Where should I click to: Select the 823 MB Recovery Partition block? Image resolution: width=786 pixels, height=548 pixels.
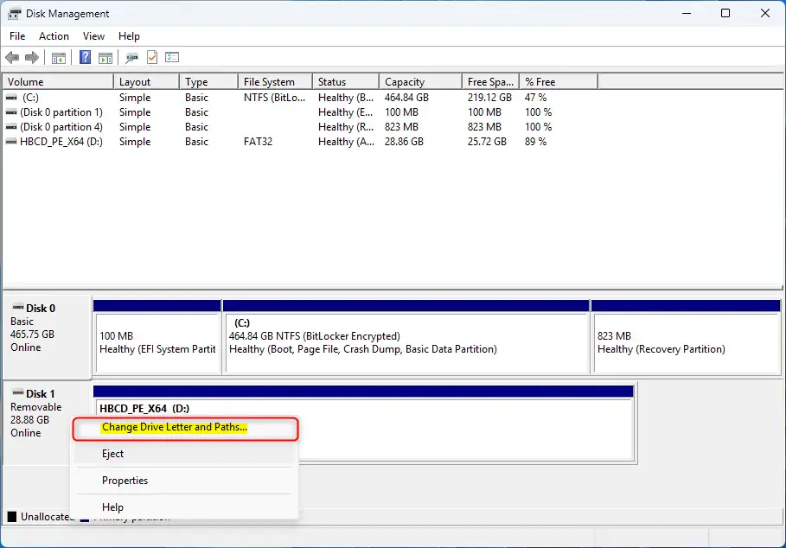click(686, 337)
